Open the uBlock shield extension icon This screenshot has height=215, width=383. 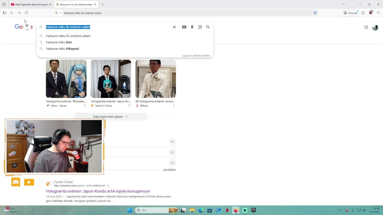tap(371, 13)
